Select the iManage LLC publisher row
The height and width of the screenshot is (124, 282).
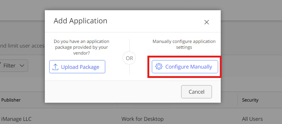(16, 119)
